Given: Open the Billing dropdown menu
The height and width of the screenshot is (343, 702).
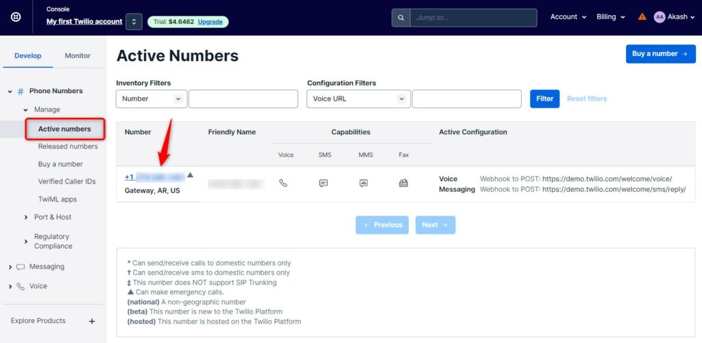Looking at the screenshot, I should [x=612, y=16].
